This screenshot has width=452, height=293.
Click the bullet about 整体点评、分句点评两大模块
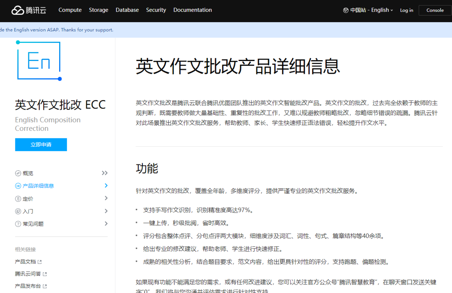click(x=264, y=236)
